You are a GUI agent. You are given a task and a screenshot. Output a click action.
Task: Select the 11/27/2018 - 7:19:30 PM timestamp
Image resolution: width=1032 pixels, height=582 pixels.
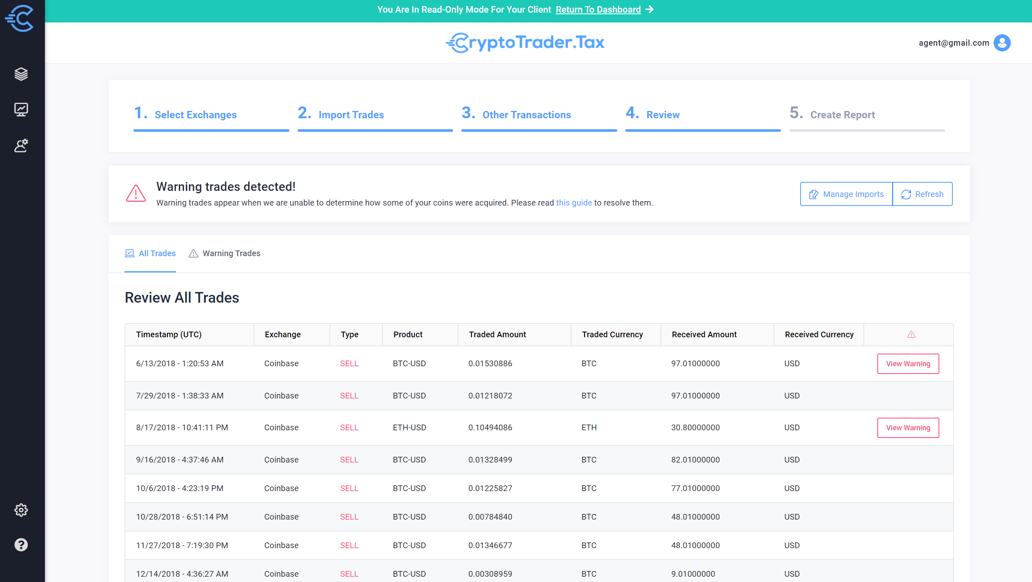click(182, 545)
